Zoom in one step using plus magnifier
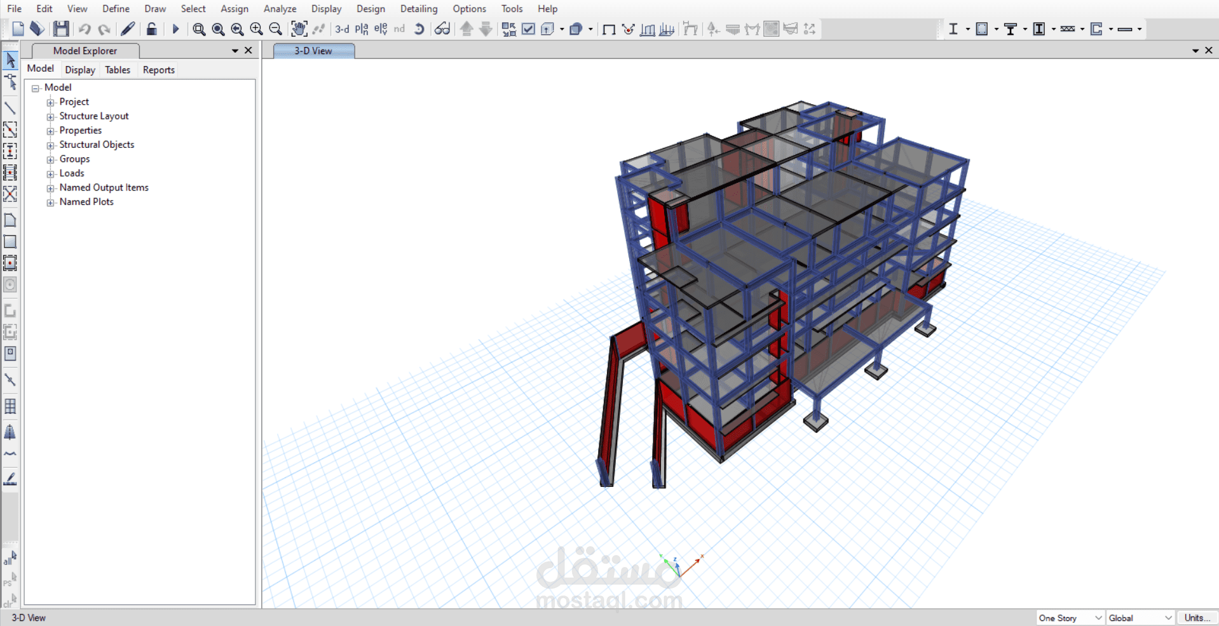The image size is (1219, 626). coord(256,29)
